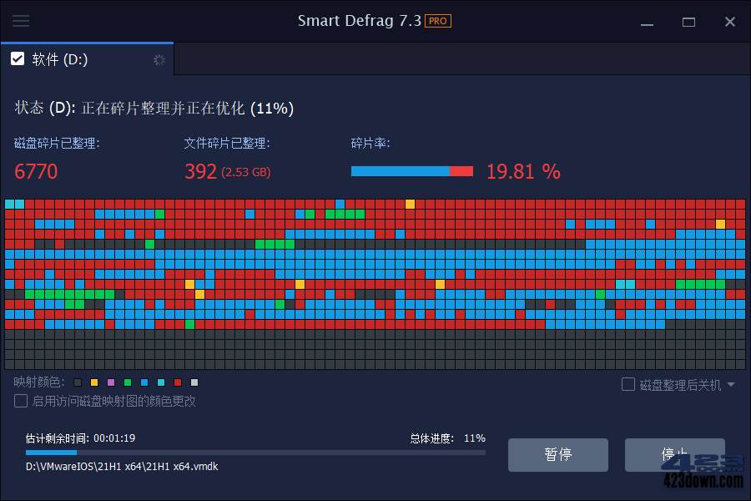Click the fragmentation rate bar showing 19.81%

click(x=412, y=170)
